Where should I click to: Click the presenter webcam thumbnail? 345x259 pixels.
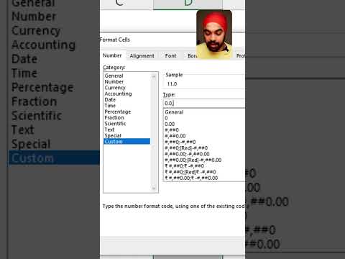(214, 35)
